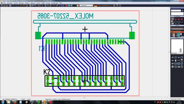Open the Aktionen menu
Screen dimensions: 184x104
click(33, 3)
